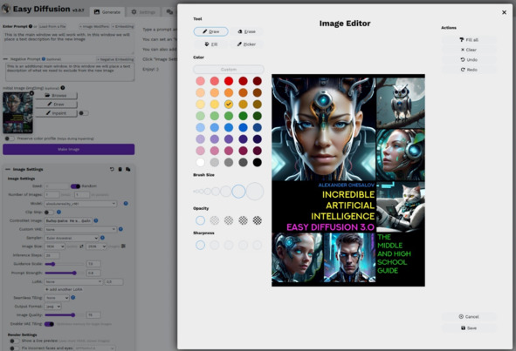The image size is (516, 351).
Task: Click the Inpaint button
Action: pyautogui.click(x=56, y=113)
